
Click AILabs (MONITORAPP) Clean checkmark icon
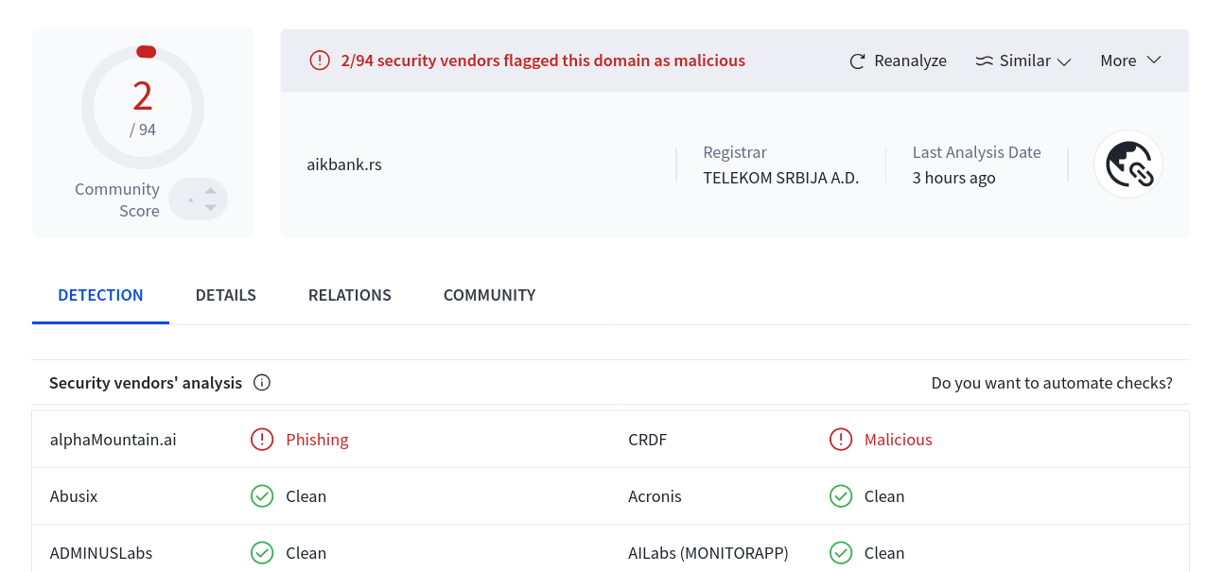[x=841, y=553]
